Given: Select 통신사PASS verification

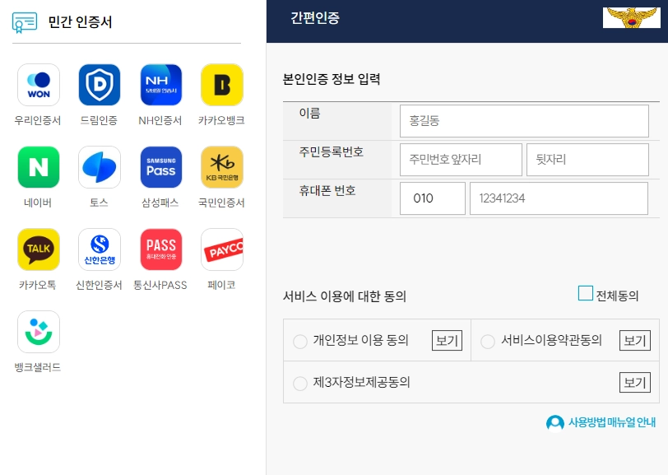Looking at the screenshot, I should coord(160,249).
